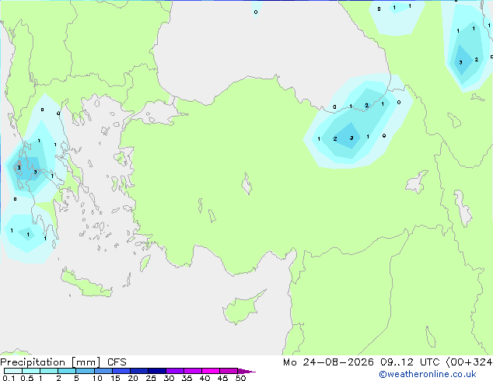Screen dimensions: 493x381
Task: Click the 'Precipitation' title text
Action: point(33,362)
